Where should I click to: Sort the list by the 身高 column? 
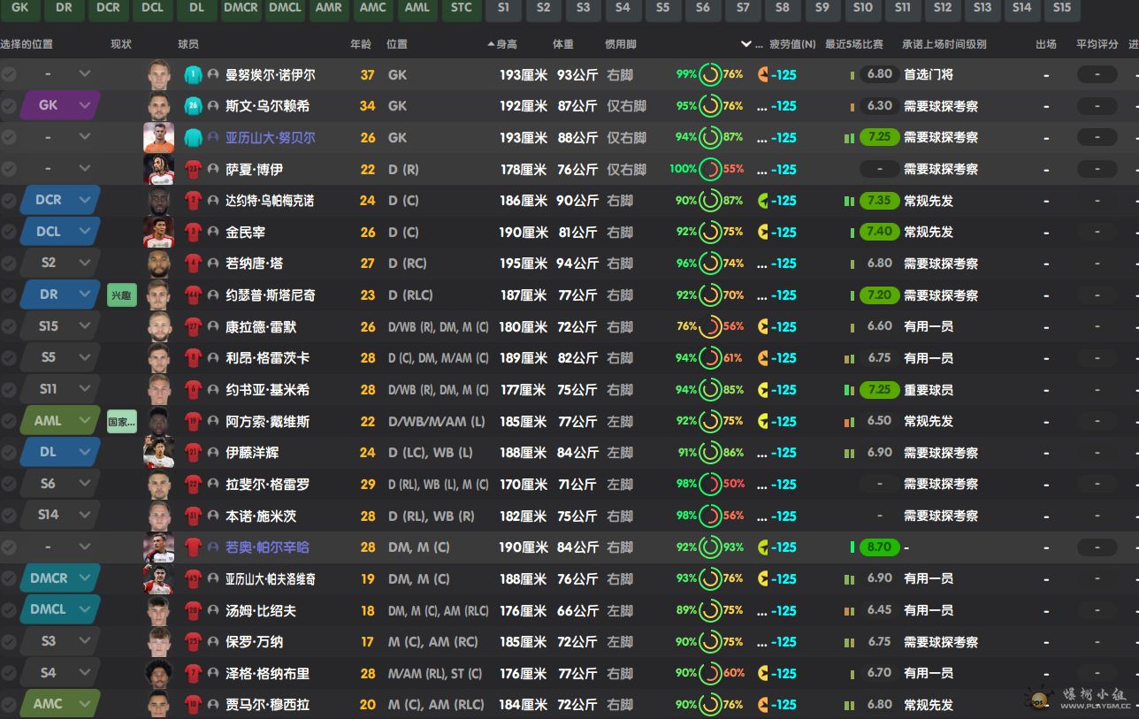pyautogui.click(x=506, y=44)
